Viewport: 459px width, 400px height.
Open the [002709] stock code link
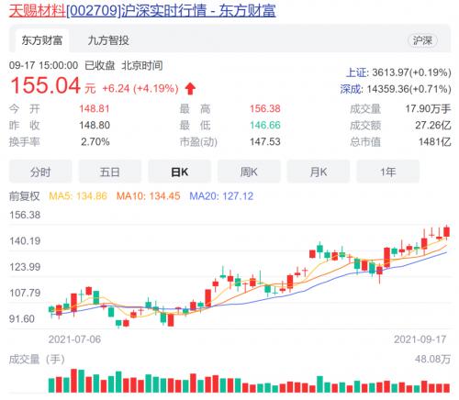[x=94, y=11]
